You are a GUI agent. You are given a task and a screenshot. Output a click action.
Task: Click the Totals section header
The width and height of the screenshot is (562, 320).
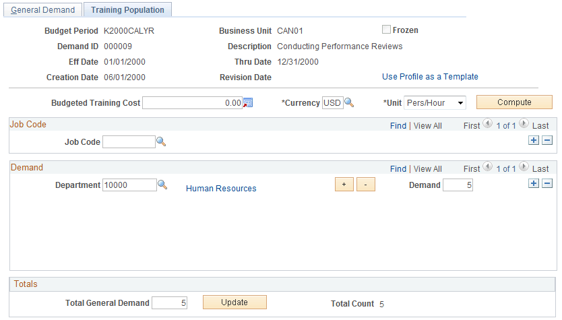(x=282, y=284)
